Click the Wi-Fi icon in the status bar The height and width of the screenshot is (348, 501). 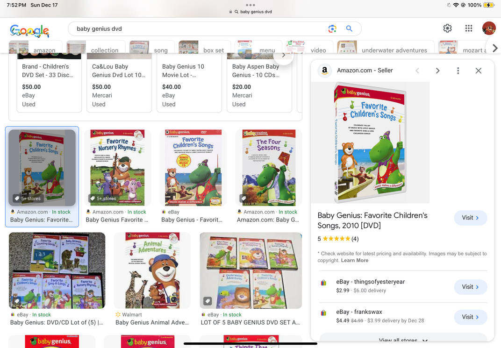coord(457,5)
